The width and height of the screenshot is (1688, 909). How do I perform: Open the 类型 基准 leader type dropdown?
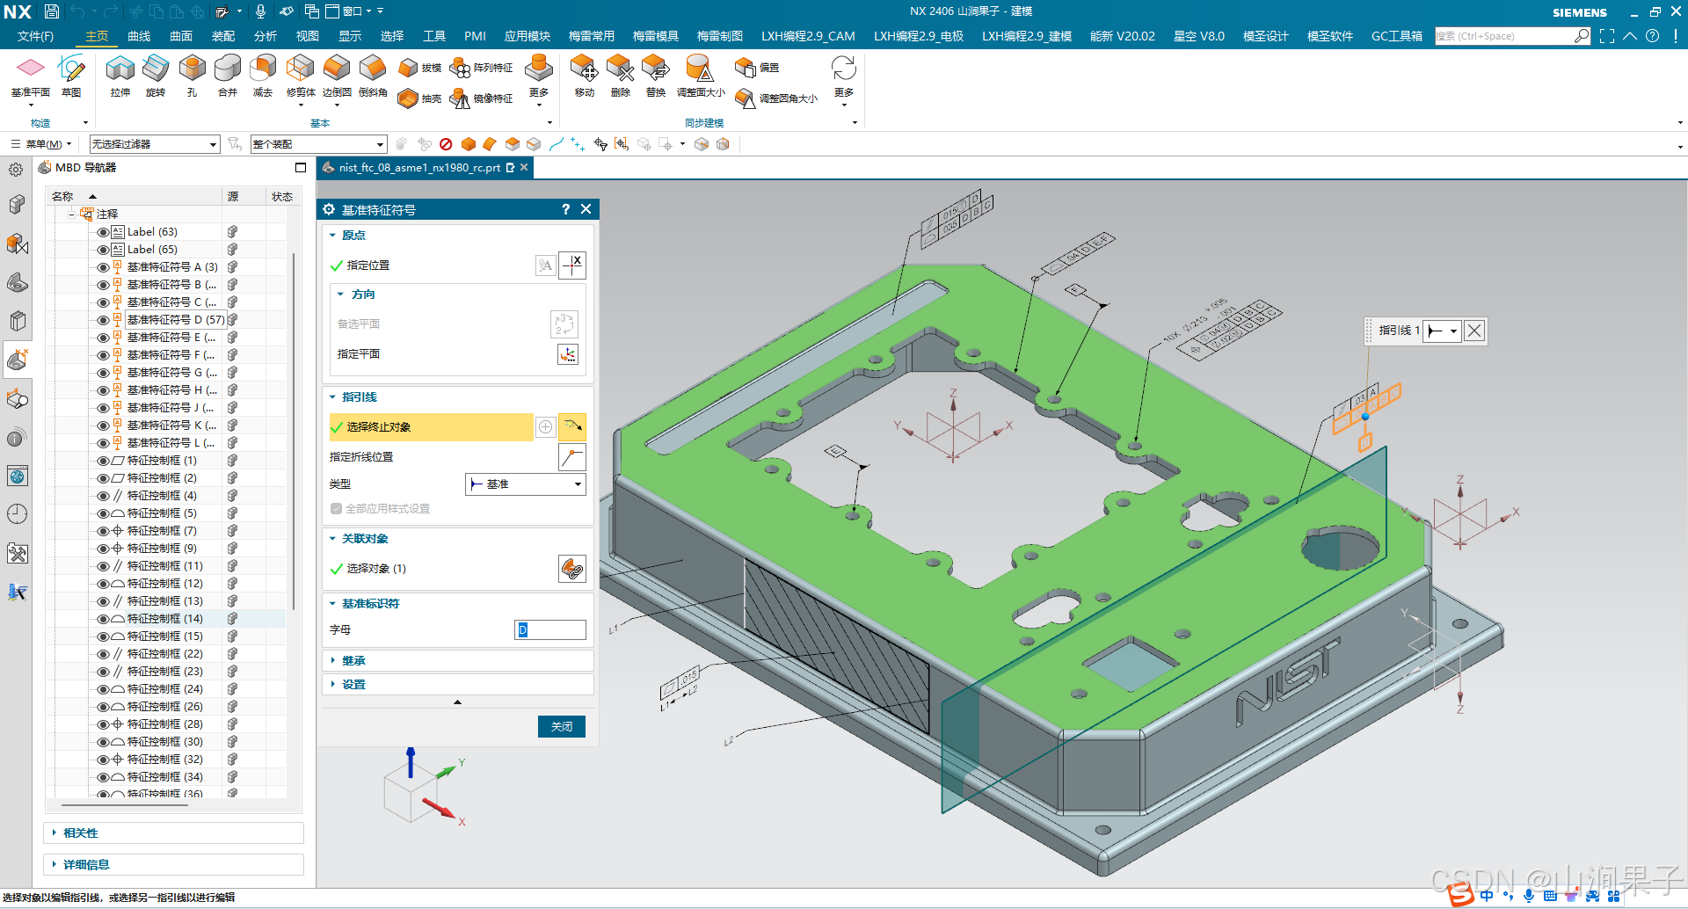tap(526, 484)
